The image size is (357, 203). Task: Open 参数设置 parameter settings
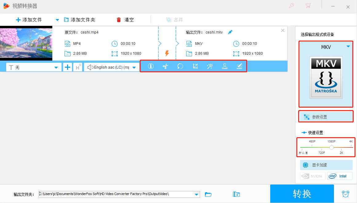pyautogui.click(x=326, y=117)
